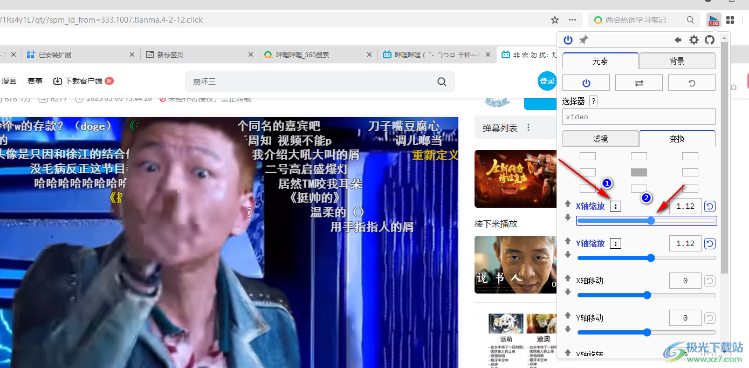The image size is (749, 368).
Task: Click the extension panel vertical scrollbar
Action: click(725, 156)
